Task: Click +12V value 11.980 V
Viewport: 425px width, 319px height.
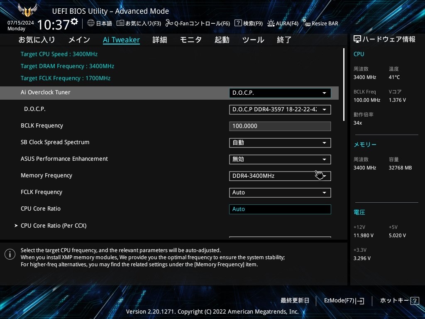Action: click(x=364, y=236)
